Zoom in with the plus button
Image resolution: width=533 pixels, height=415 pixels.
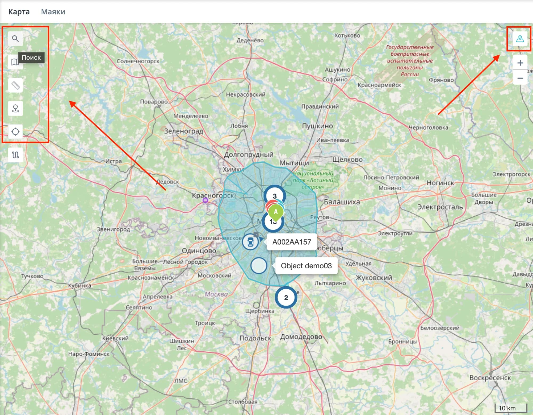pos(520,63)
